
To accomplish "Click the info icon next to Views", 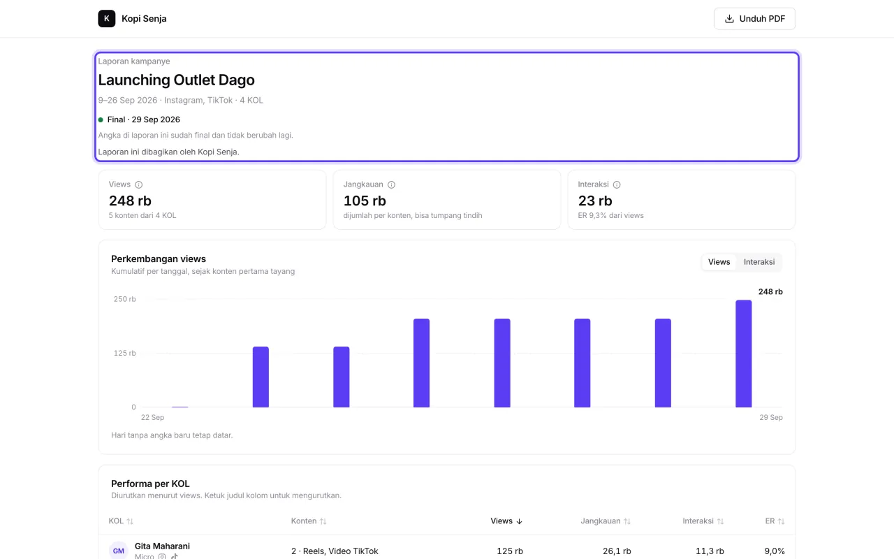I will coord(138,184).
